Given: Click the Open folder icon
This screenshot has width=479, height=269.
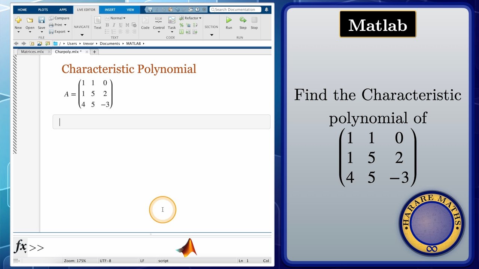Looking at the screenshot, I should [x=30, y=20].
